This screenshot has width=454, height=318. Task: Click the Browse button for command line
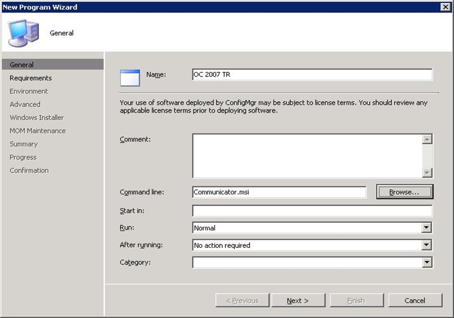pos(404,192)
